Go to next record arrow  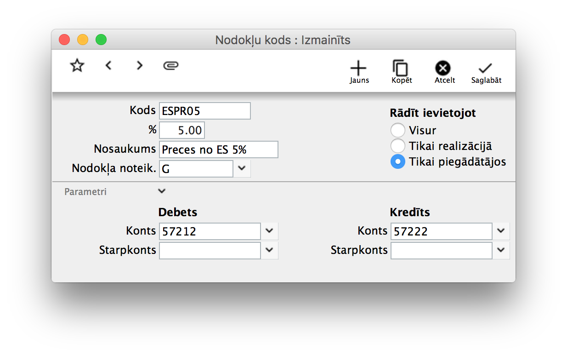140,66
